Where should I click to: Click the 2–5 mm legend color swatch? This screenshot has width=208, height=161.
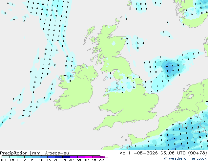[x=28, y=157]
